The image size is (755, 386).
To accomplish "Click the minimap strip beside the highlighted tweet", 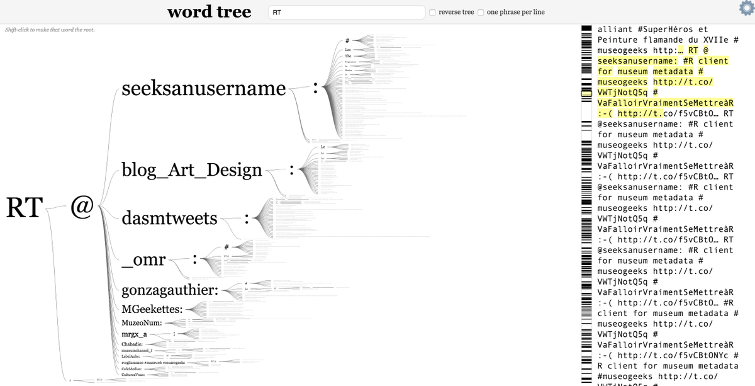I will [x=584, y=94].
